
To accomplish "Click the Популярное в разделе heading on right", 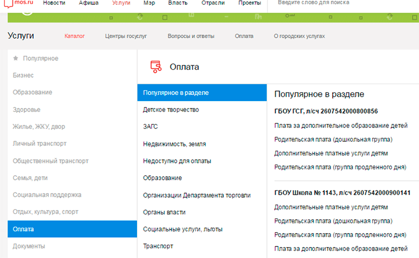I will (x=319, y=94).
